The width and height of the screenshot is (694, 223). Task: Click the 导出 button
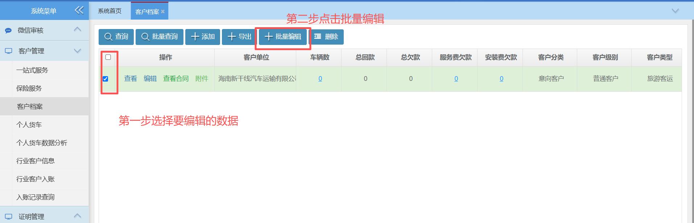pyautogui.click(x=239, y=37)
